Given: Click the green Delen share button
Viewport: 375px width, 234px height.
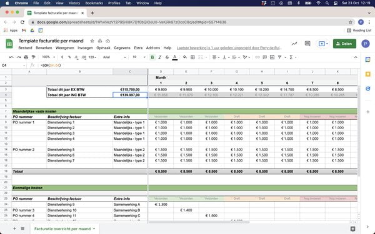Looking at the screenshot, I should point(344,44).
